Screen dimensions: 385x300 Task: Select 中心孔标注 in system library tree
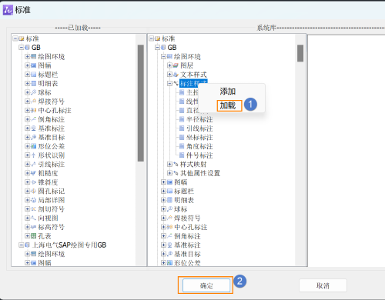(x=191, y=227)
